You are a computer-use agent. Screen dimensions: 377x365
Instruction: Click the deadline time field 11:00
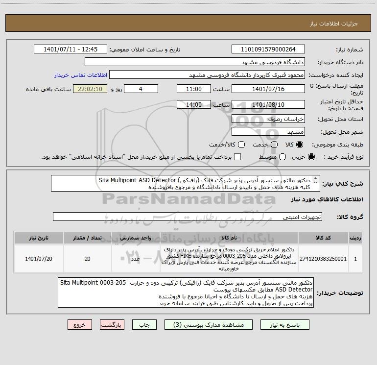click(x=194, y=89)
